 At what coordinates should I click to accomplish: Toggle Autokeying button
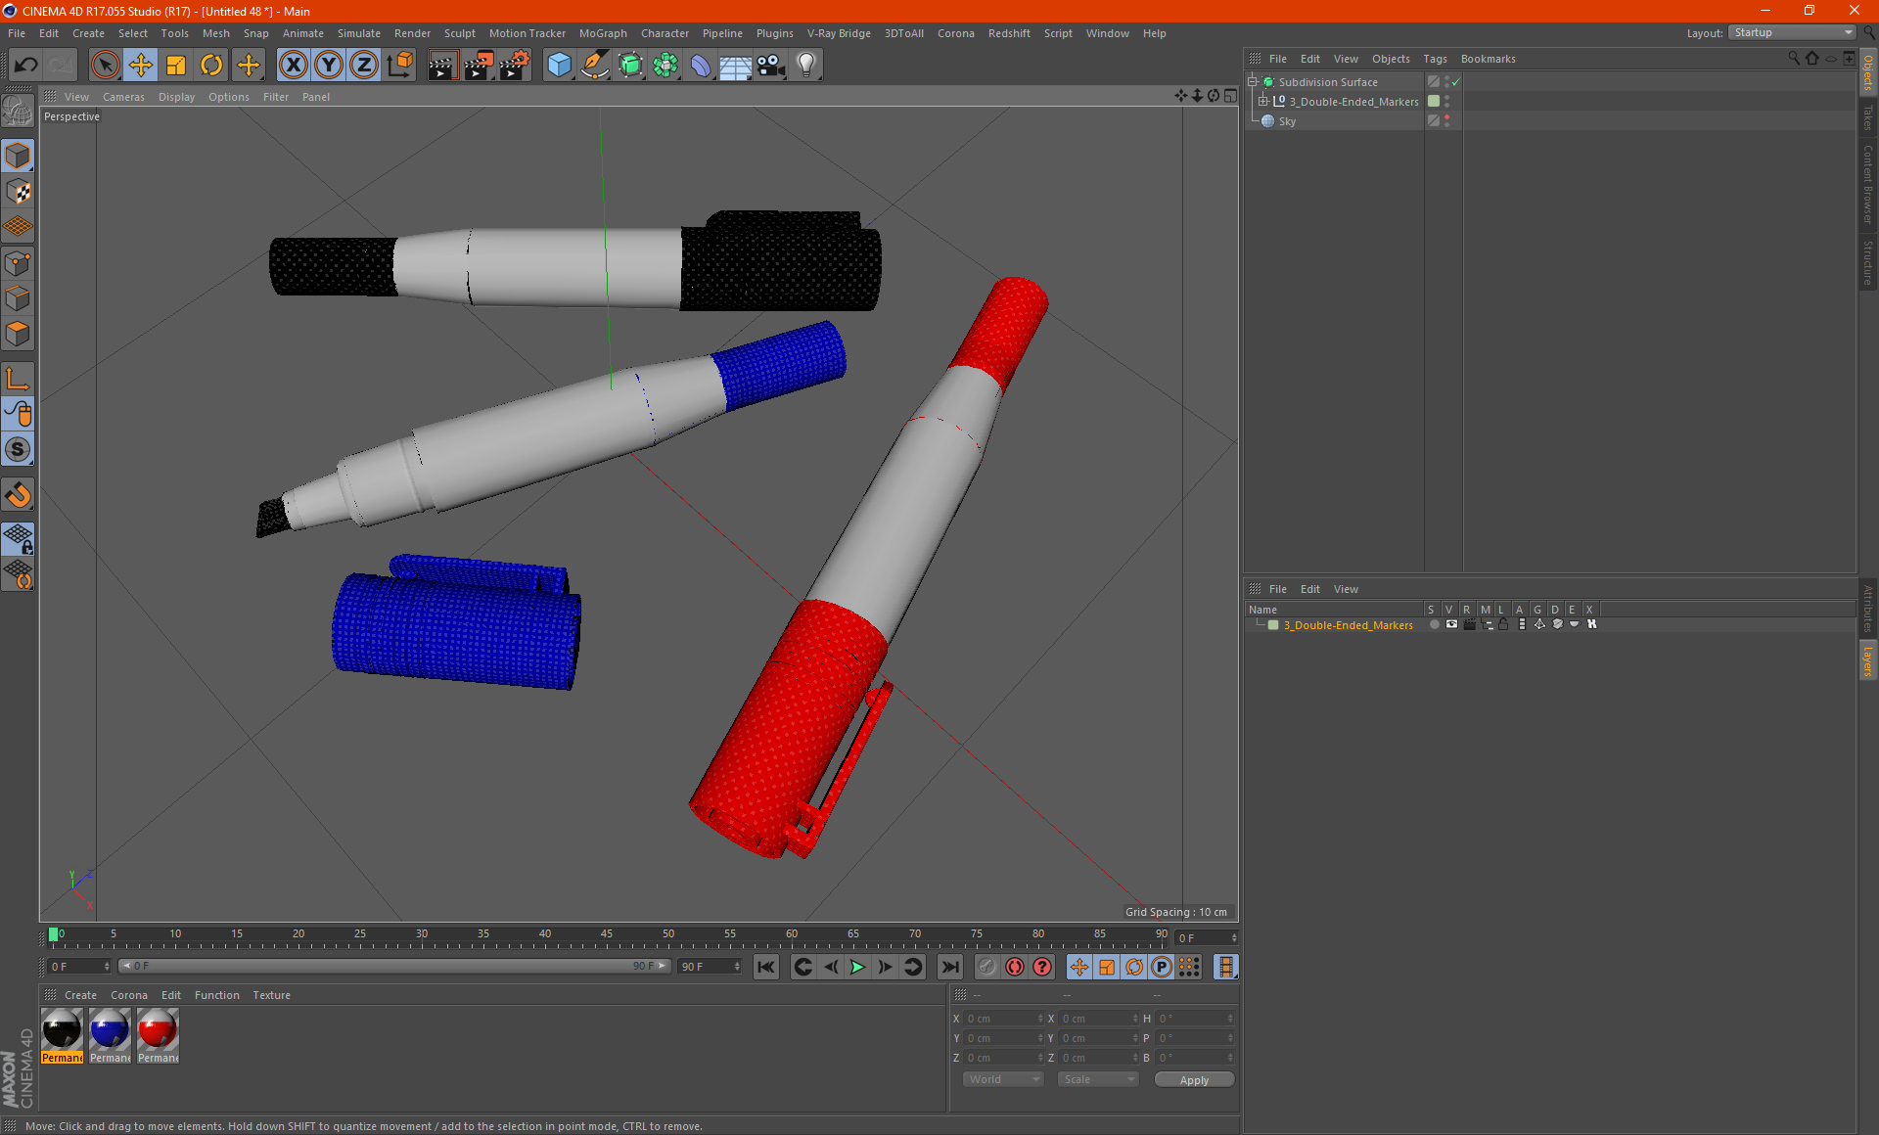[x=1015, y=967]
